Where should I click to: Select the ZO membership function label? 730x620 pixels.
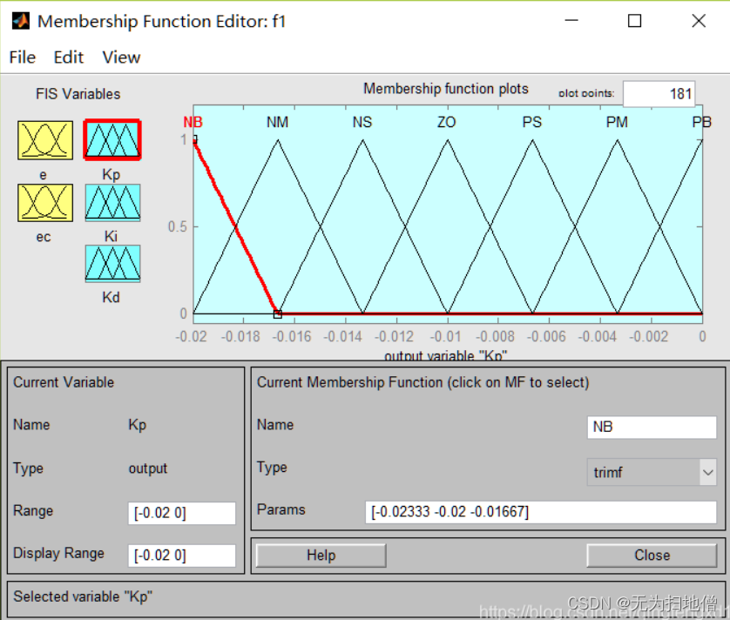pyautogui.click(x=447, y=122)
